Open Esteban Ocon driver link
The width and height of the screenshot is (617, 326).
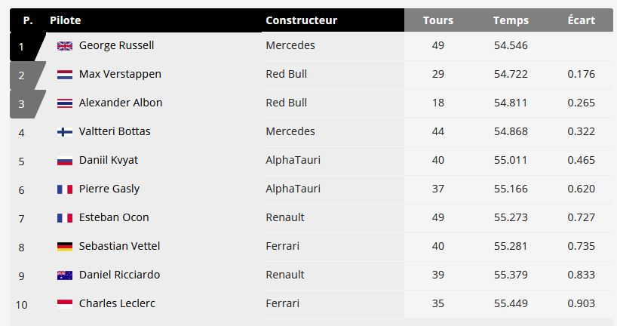[x=114, y=217]
